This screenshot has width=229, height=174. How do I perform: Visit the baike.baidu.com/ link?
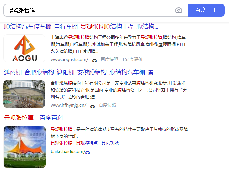pyautogui.click(x=68, y=152)
